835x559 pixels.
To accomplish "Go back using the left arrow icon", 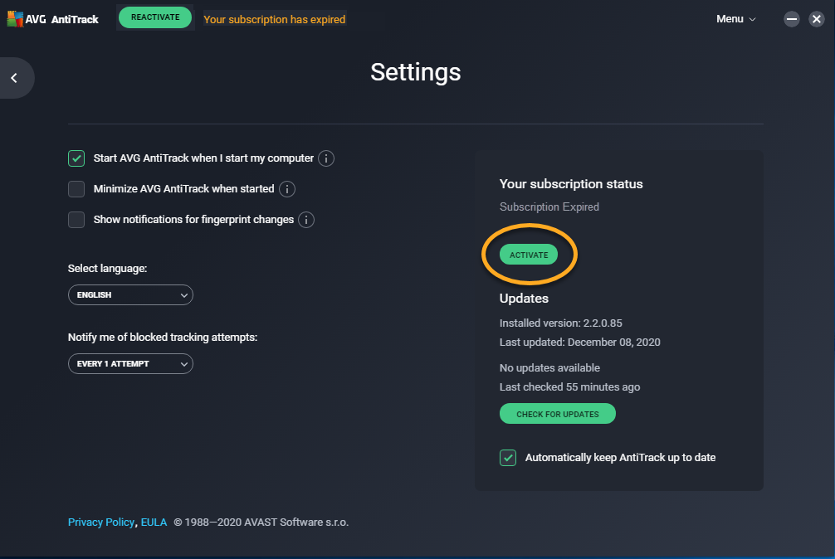I will (14, 78).
